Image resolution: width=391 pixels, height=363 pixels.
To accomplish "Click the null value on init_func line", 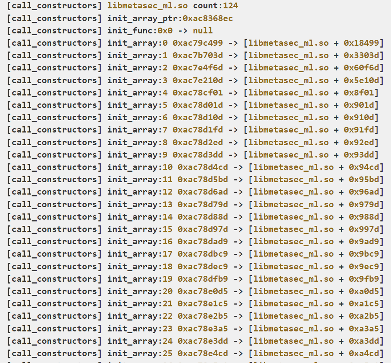I will point(203,30).
